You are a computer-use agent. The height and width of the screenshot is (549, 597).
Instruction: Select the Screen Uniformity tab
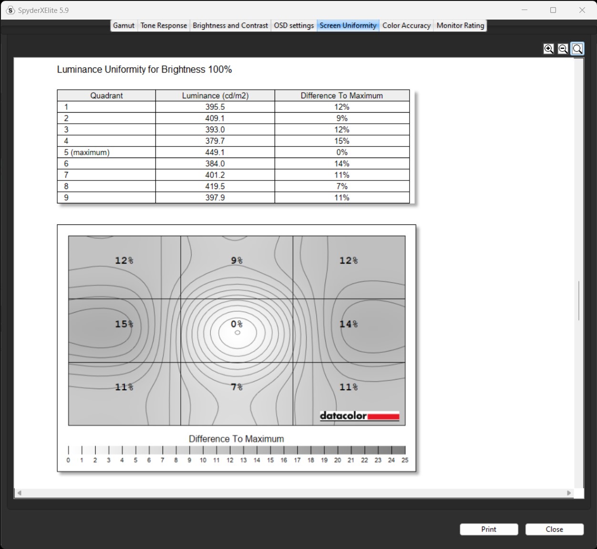click(x=348, y=25)
